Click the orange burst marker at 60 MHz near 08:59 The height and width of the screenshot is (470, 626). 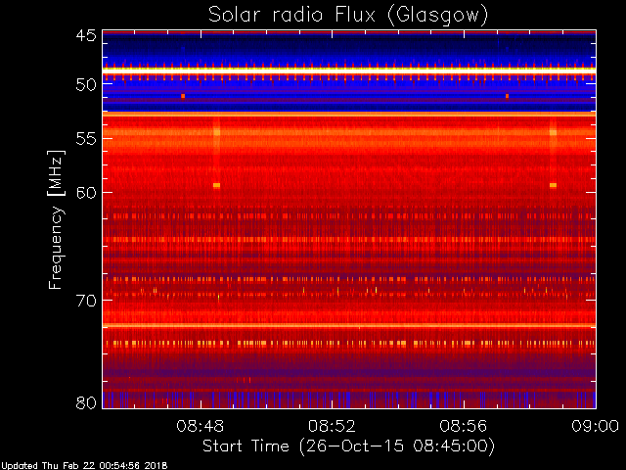[x=553, y=185]
